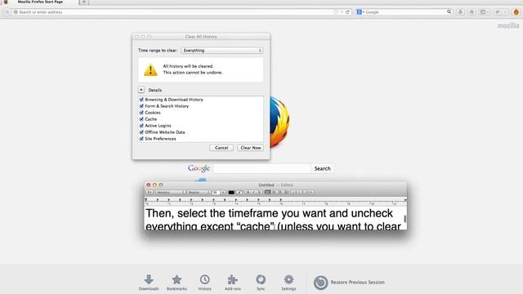523x294 pixels.
Task: Toggle italic in the TextEdit toolbar
Action: click(x=253, y=193)
